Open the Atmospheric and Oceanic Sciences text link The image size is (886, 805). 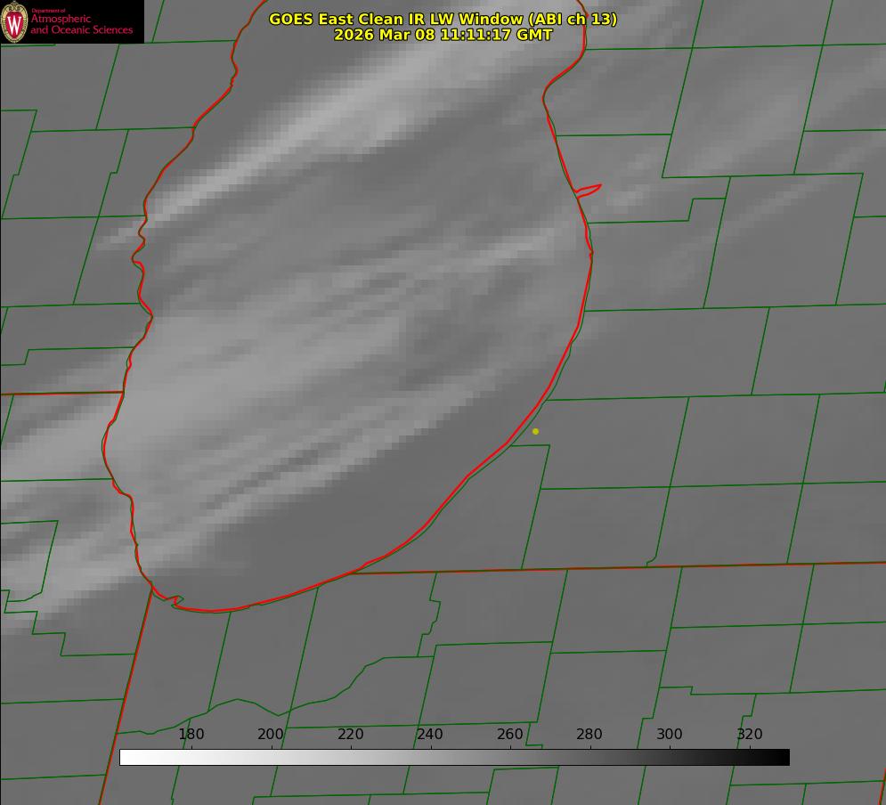[81, 25]
